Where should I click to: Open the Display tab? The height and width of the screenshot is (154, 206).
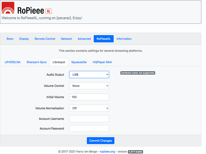coord(24,39)
